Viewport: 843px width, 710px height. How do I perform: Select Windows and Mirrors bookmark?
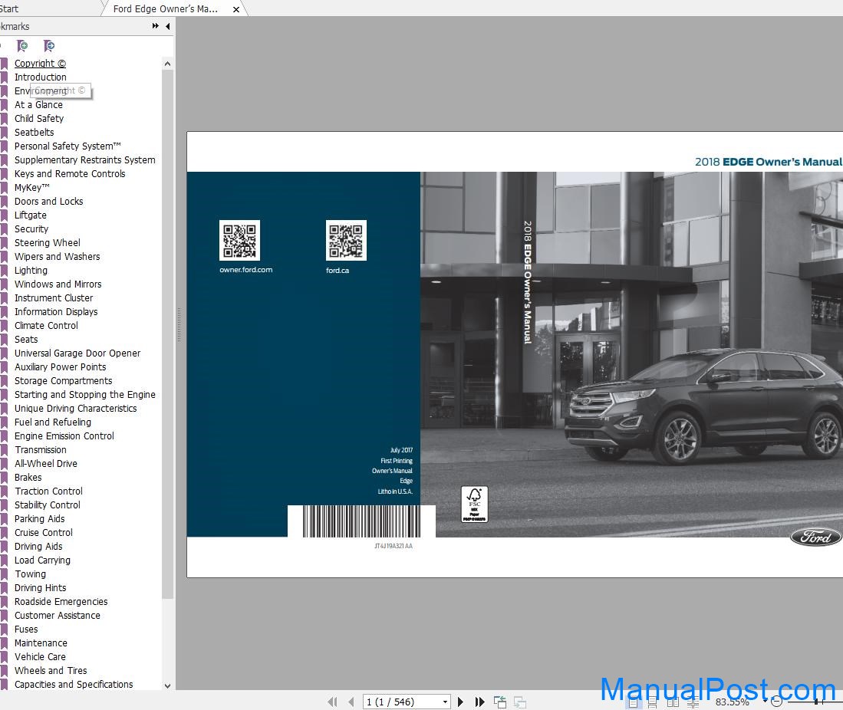point(58,284)
